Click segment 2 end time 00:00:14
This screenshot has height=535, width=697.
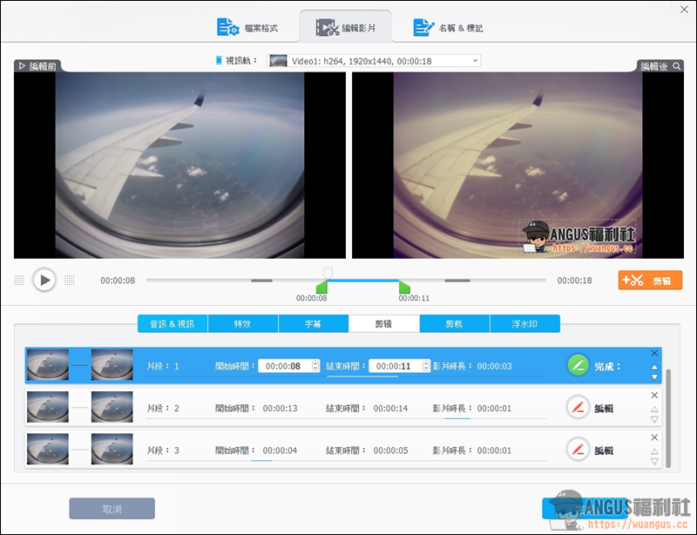click(390, 409)
